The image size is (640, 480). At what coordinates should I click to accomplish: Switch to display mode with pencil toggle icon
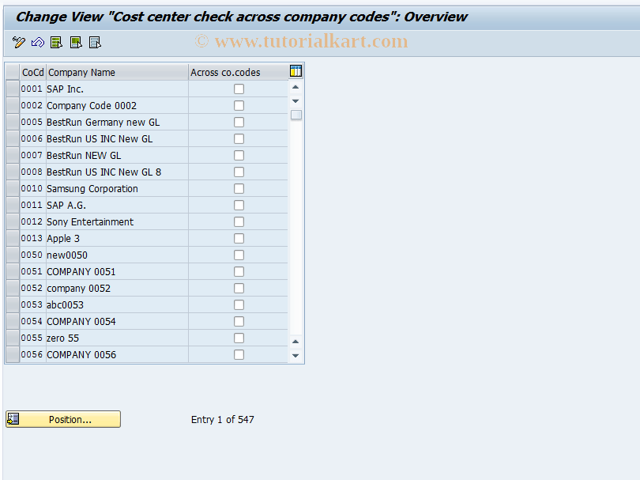coord(17,42)
